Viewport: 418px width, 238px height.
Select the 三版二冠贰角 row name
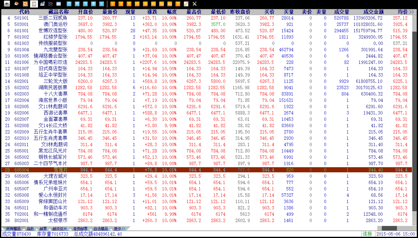[x=53, y=18]
